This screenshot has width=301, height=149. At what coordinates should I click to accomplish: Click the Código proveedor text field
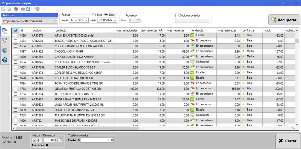(193, 20)
